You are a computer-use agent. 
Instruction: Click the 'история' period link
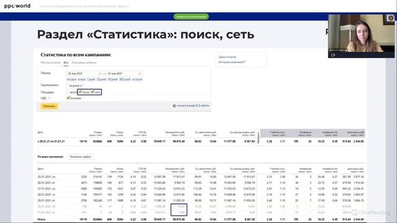tap(137, 79)
